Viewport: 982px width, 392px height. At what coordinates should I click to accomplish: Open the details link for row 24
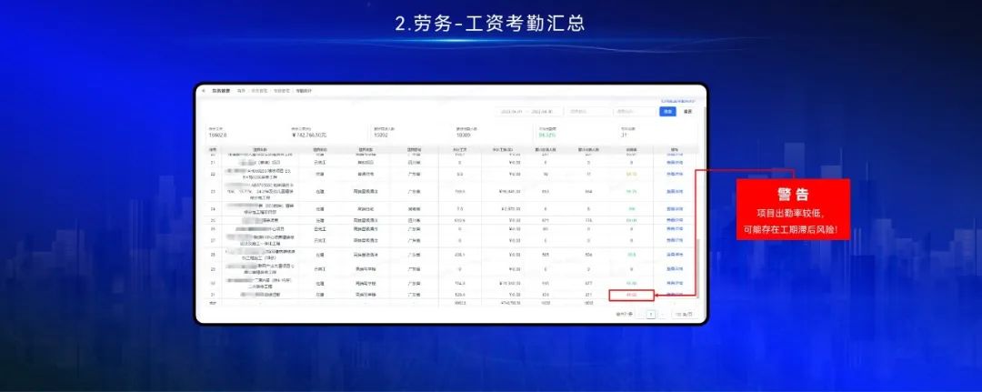675,208
